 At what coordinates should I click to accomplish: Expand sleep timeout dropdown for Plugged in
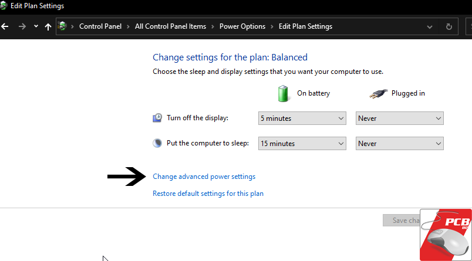[400, 144]
